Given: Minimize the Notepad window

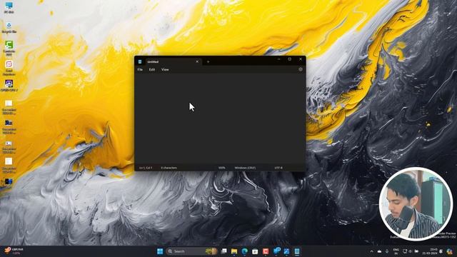Looking at the screenshot, I should coord(279,59).
